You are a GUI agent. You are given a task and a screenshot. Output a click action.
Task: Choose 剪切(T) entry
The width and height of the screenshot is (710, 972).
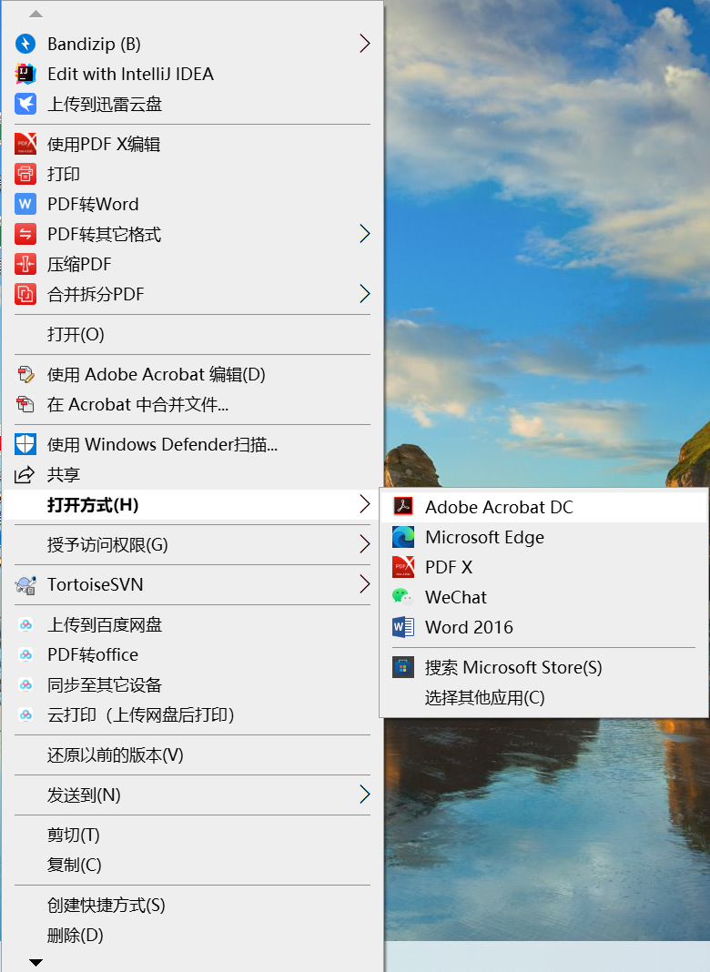[192, 835]
